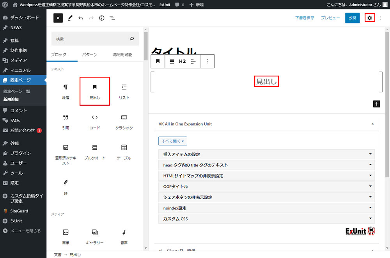Insert the 引用 quote block

(66, 122)
